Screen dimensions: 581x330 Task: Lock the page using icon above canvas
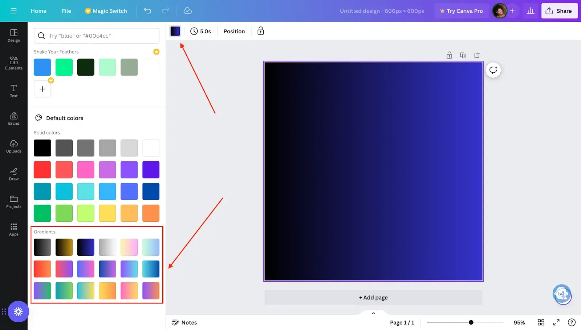tap(449, 55)
